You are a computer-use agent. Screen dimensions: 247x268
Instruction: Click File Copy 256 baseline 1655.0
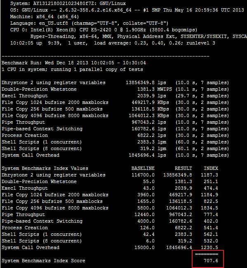click(x=146, y=201)
